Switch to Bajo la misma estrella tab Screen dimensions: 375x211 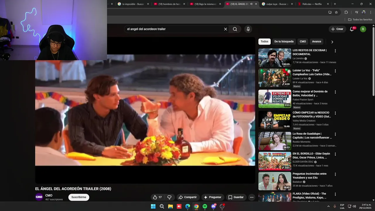coord(205,4)
